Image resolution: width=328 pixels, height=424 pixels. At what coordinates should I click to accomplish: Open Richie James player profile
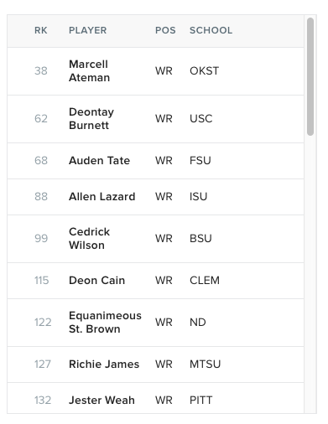click(104, 365)
